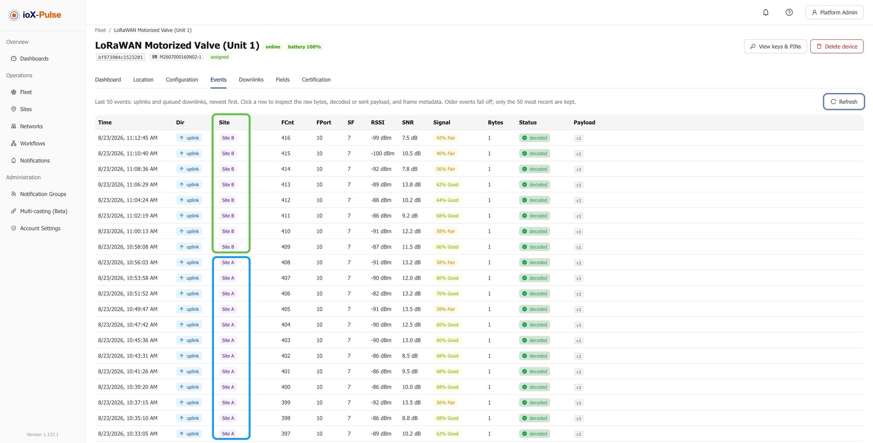The width and height of the screenshot is (873, 443).
Task: Click the device ID bf973904c1523201 chip
Action: [x=120, y=57]
